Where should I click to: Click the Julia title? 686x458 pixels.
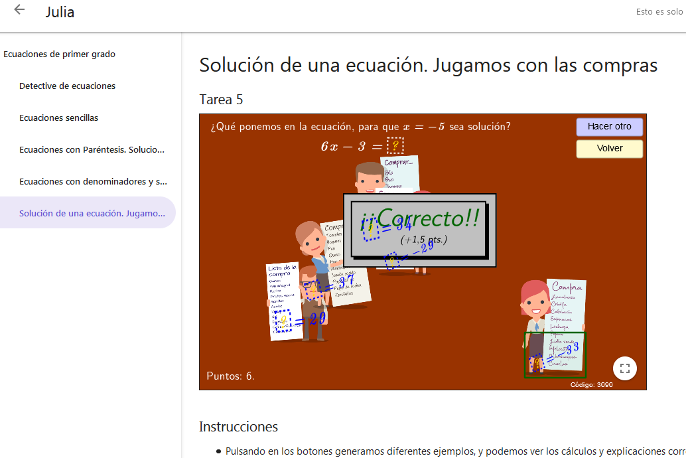point(60,12)
